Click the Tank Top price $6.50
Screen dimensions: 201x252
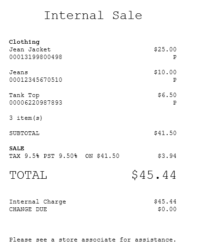pyautogui.click(x=167, y=95)
